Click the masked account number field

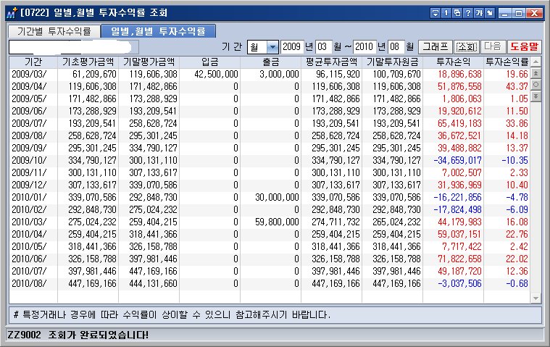[74, 47]
